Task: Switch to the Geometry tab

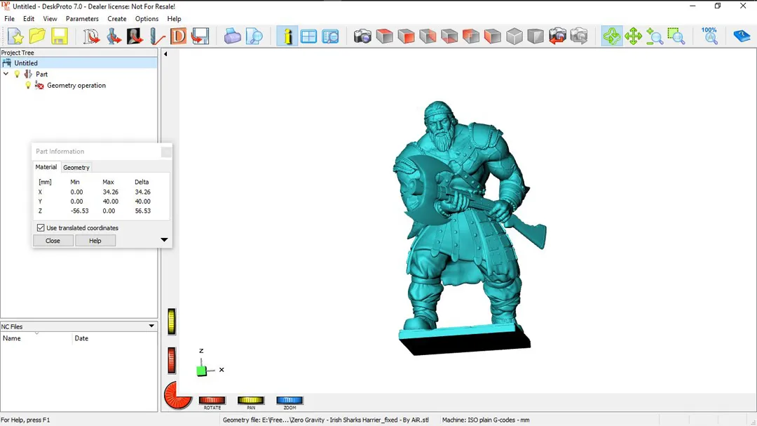Action: [76, 167]
